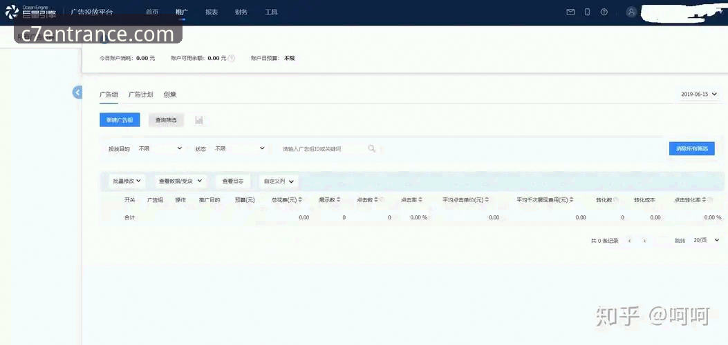Click the mobile phone icon in header
Screen dimensions: 728x345
click(x=588, y=12)
